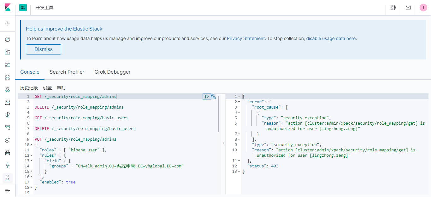
Task: Open the Maps app in the sidebar
Action: point(8,90)
